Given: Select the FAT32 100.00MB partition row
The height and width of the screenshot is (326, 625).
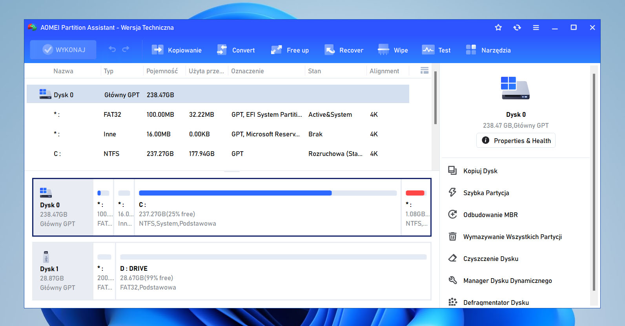Looking at the screenshot, I should pos(218,114).
